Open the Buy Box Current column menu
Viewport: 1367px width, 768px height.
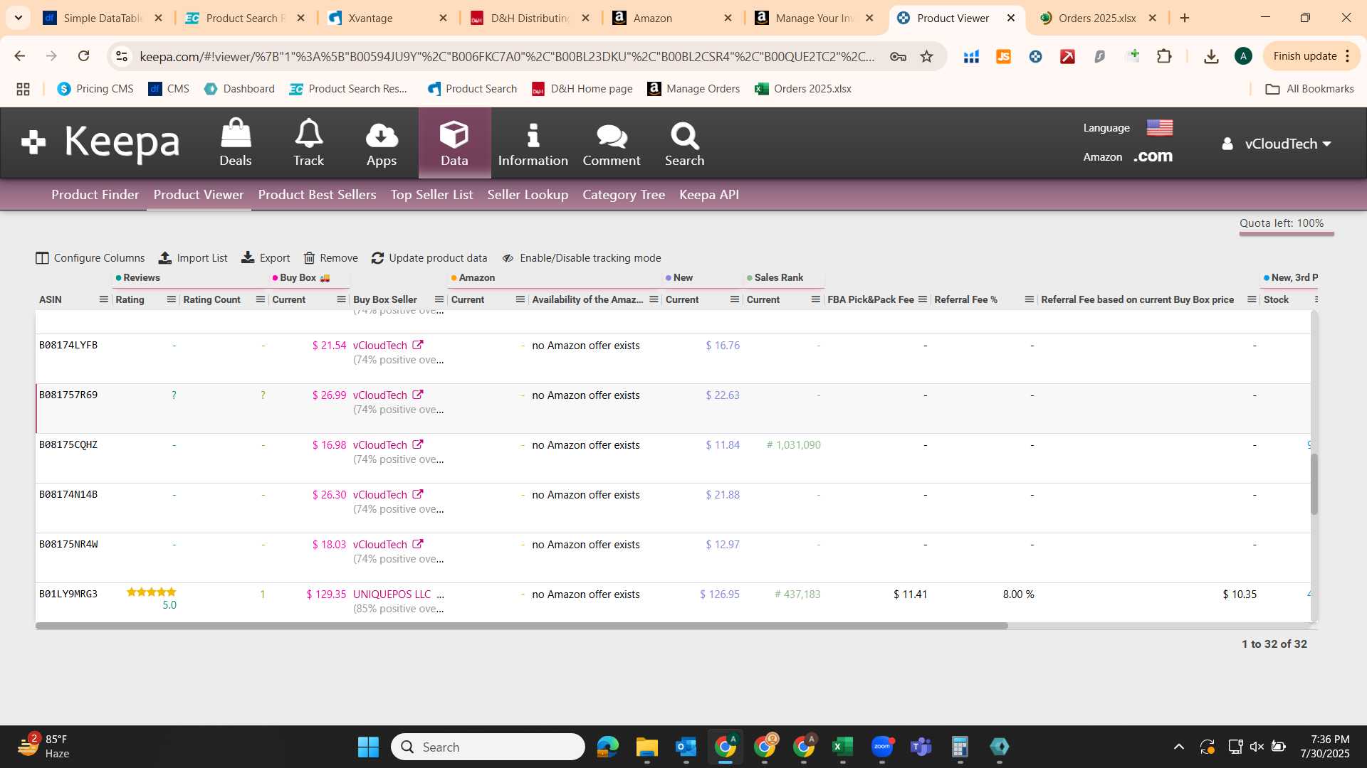coord(341,299)
